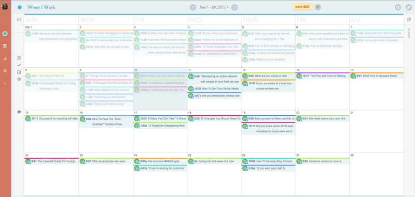Click the compose pencil icon

click(409, 7)
